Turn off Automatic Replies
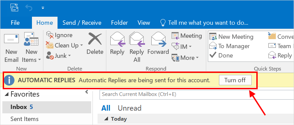Image resolution: width=294 pixels, height=125 pixels. click(235, 80)
